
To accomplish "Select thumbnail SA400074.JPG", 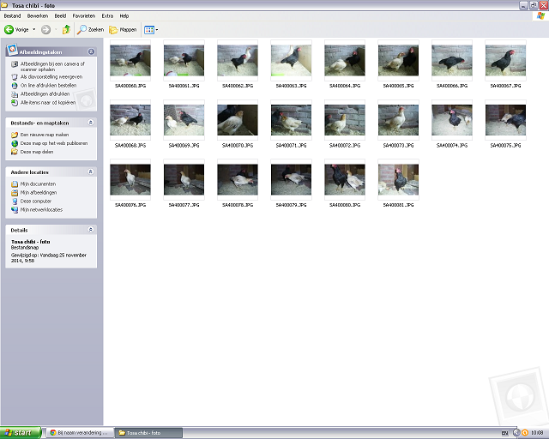I will click(452, 120).
